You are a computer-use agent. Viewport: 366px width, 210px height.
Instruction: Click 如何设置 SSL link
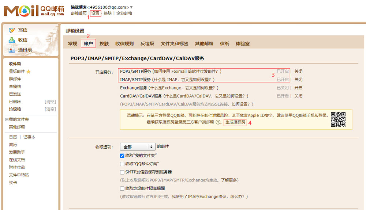coord(241,104)
